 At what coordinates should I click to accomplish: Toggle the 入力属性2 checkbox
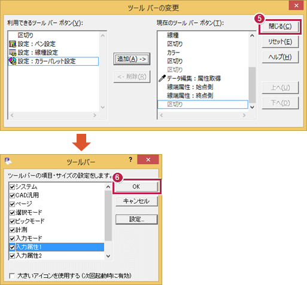pos(12,256)
